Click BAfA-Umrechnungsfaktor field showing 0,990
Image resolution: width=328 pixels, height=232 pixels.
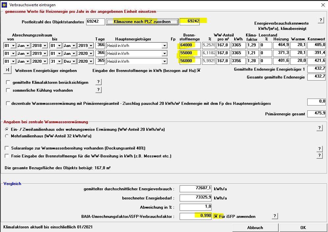click(196, 216)
